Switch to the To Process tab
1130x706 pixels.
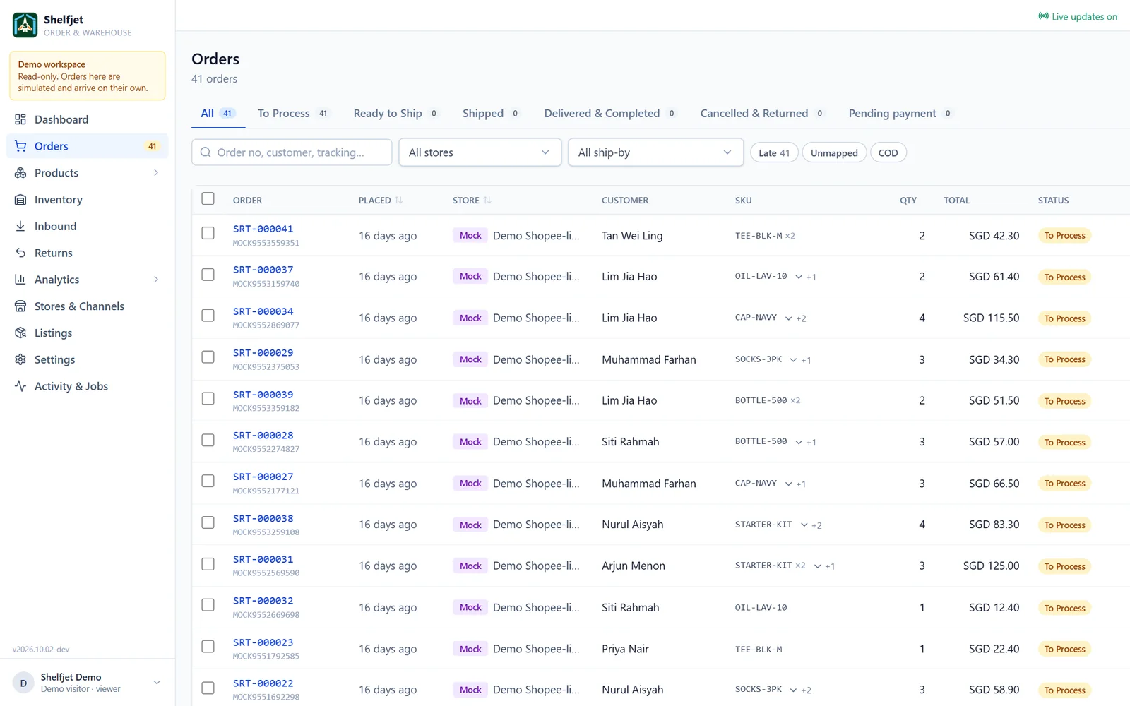pyautogui.click(x=293, y=114)
